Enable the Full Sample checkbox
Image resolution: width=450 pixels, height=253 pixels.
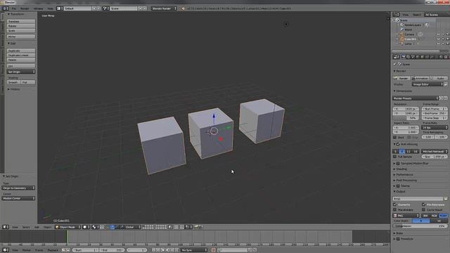pos(395,157)
